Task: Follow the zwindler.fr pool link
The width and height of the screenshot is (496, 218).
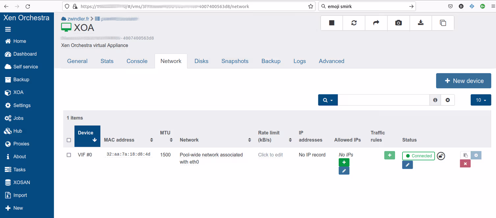Action: pos(78,19)
